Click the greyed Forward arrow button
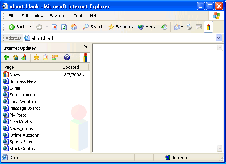Image resolution: width=226 pixels, height=164 pixels. point(39,27)
